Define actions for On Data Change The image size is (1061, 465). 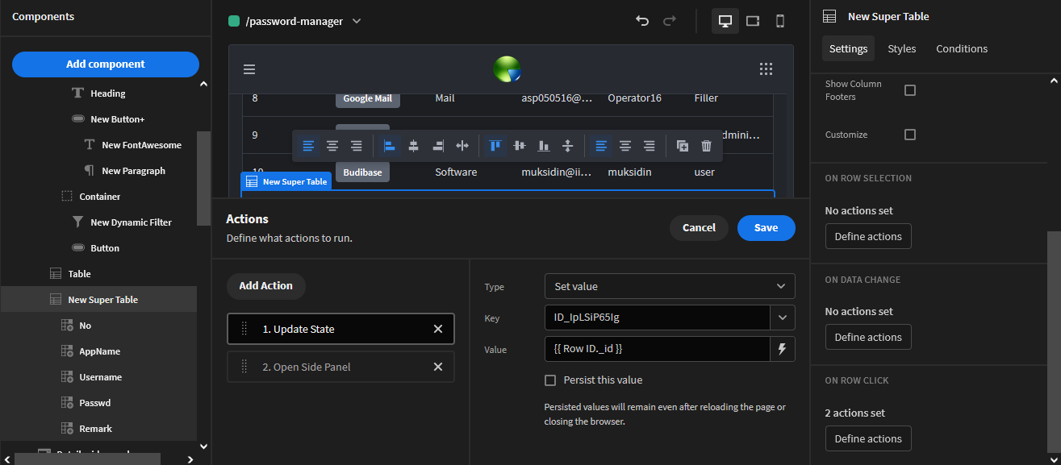pos(868,337)
